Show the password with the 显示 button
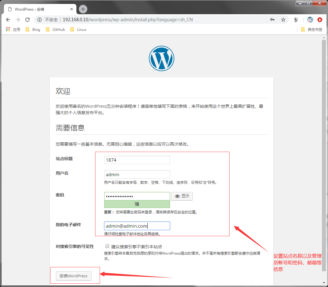 (x=182, y=196)
